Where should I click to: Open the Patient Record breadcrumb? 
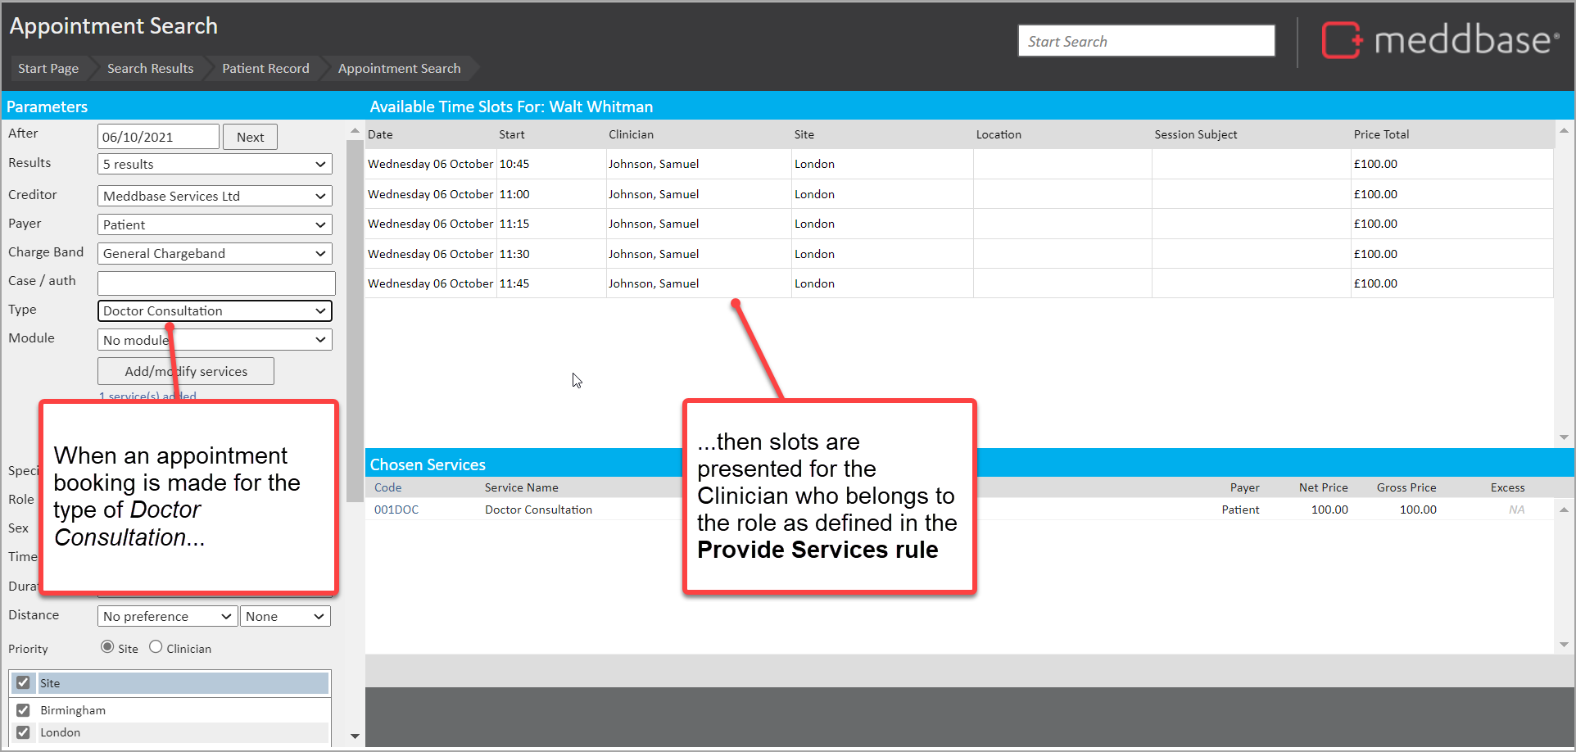[x=265, y=69]
